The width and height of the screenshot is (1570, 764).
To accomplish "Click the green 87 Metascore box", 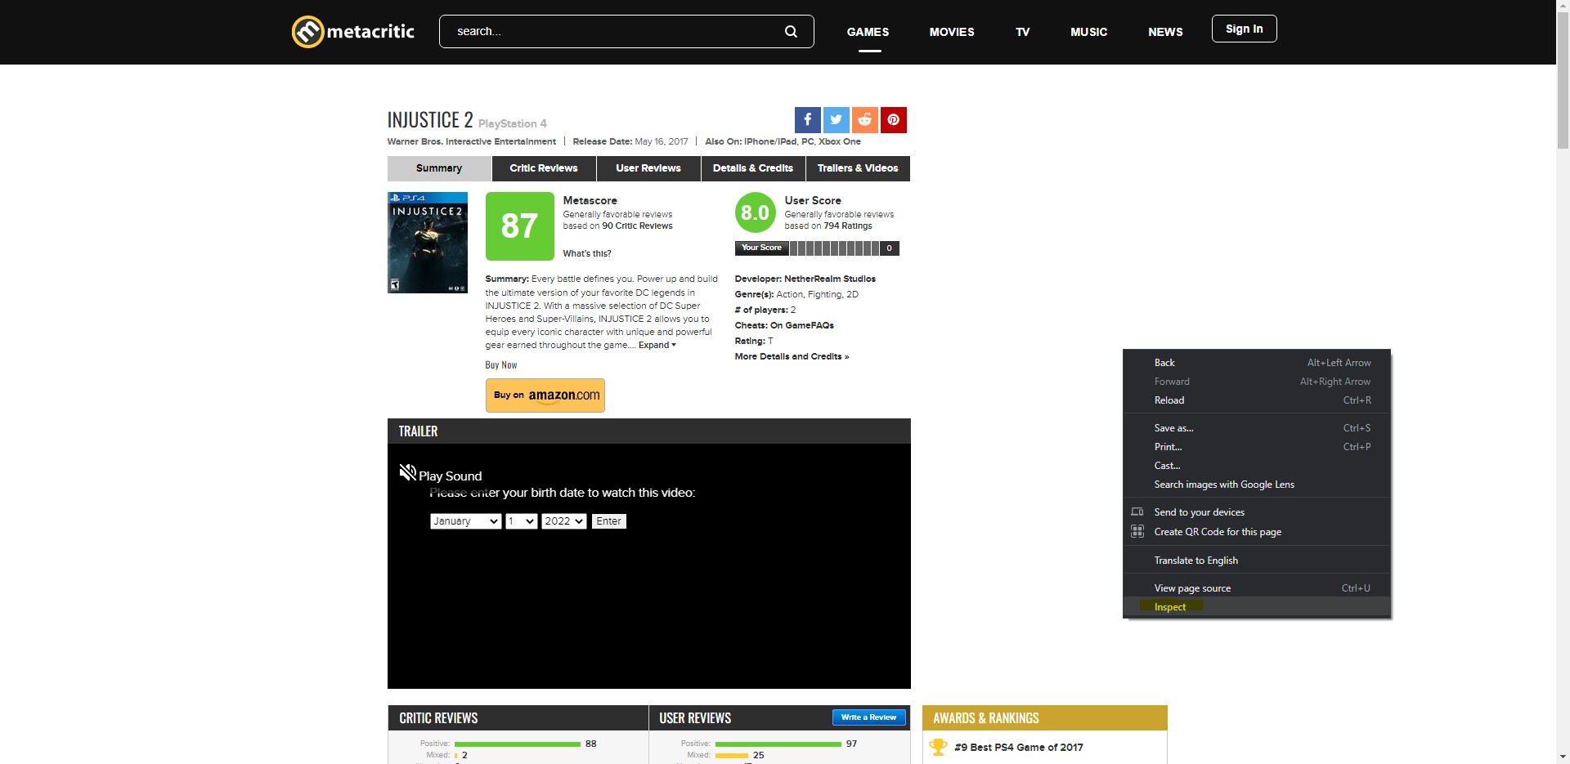I will 519,226.
